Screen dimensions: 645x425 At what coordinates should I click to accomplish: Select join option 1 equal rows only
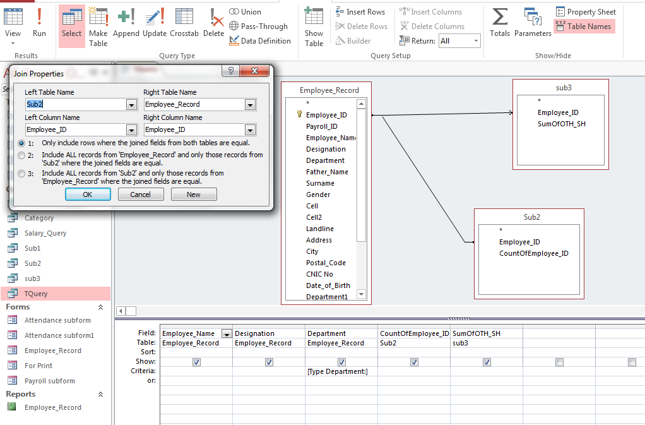point(21,143)
